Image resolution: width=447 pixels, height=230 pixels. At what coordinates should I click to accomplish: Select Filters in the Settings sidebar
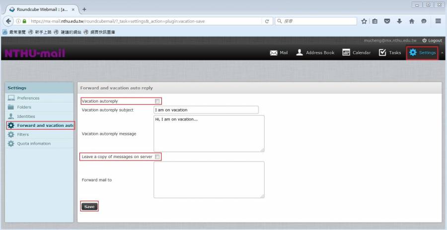coord(23,134)
